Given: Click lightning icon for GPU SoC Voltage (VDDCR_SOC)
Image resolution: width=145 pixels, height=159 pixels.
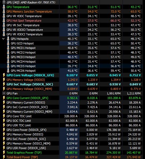Looking at the screenshot, I should 4,84.
